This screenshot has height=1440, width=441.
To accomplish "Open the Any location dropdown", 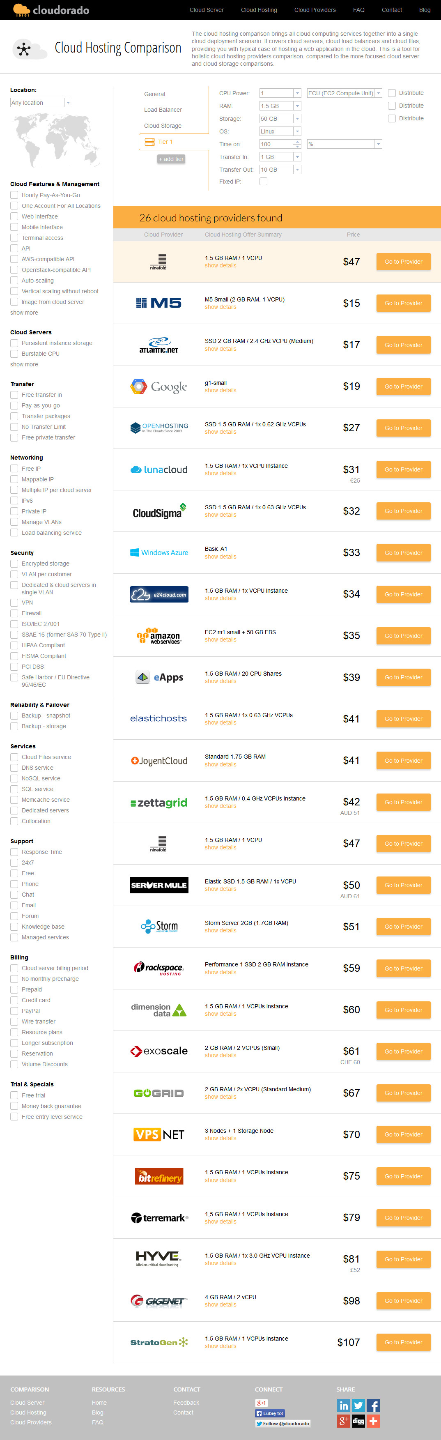I will tap(41, 102).
